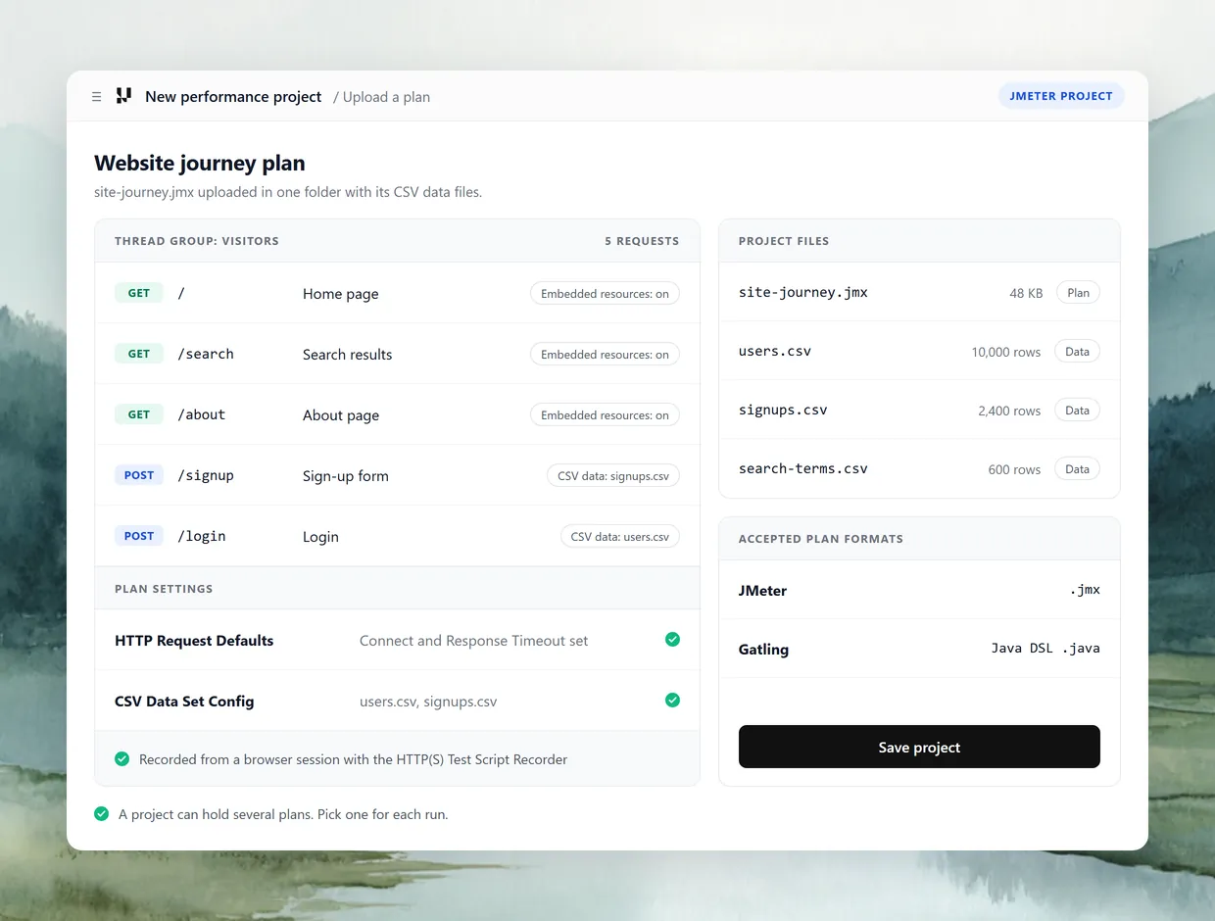
Task: Click the green check for CSV Data Set Config
Action: [x=672, y=701]
